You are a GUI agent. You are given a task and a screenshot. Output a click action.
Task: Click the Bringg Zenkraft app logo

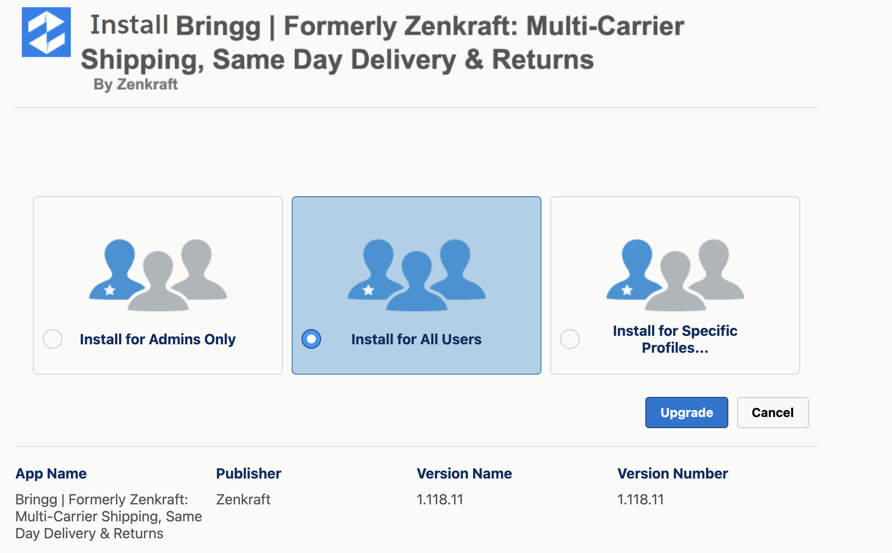pyautogui.click(x=46, y=32)
